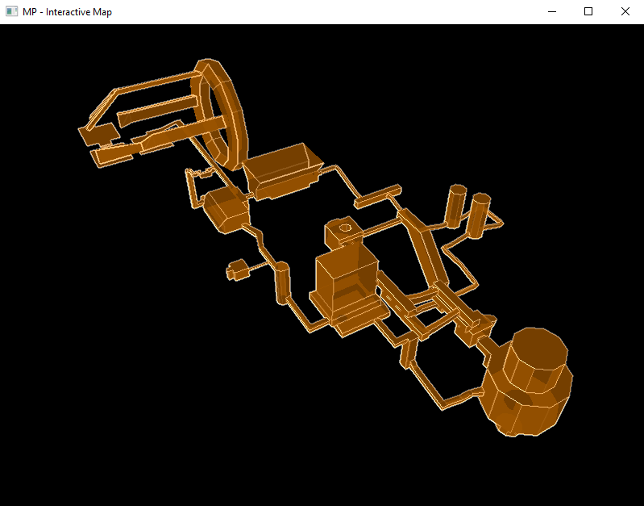Select the thin flat bar-shaped room
This screenshot has height=506, width=644.
378,196
